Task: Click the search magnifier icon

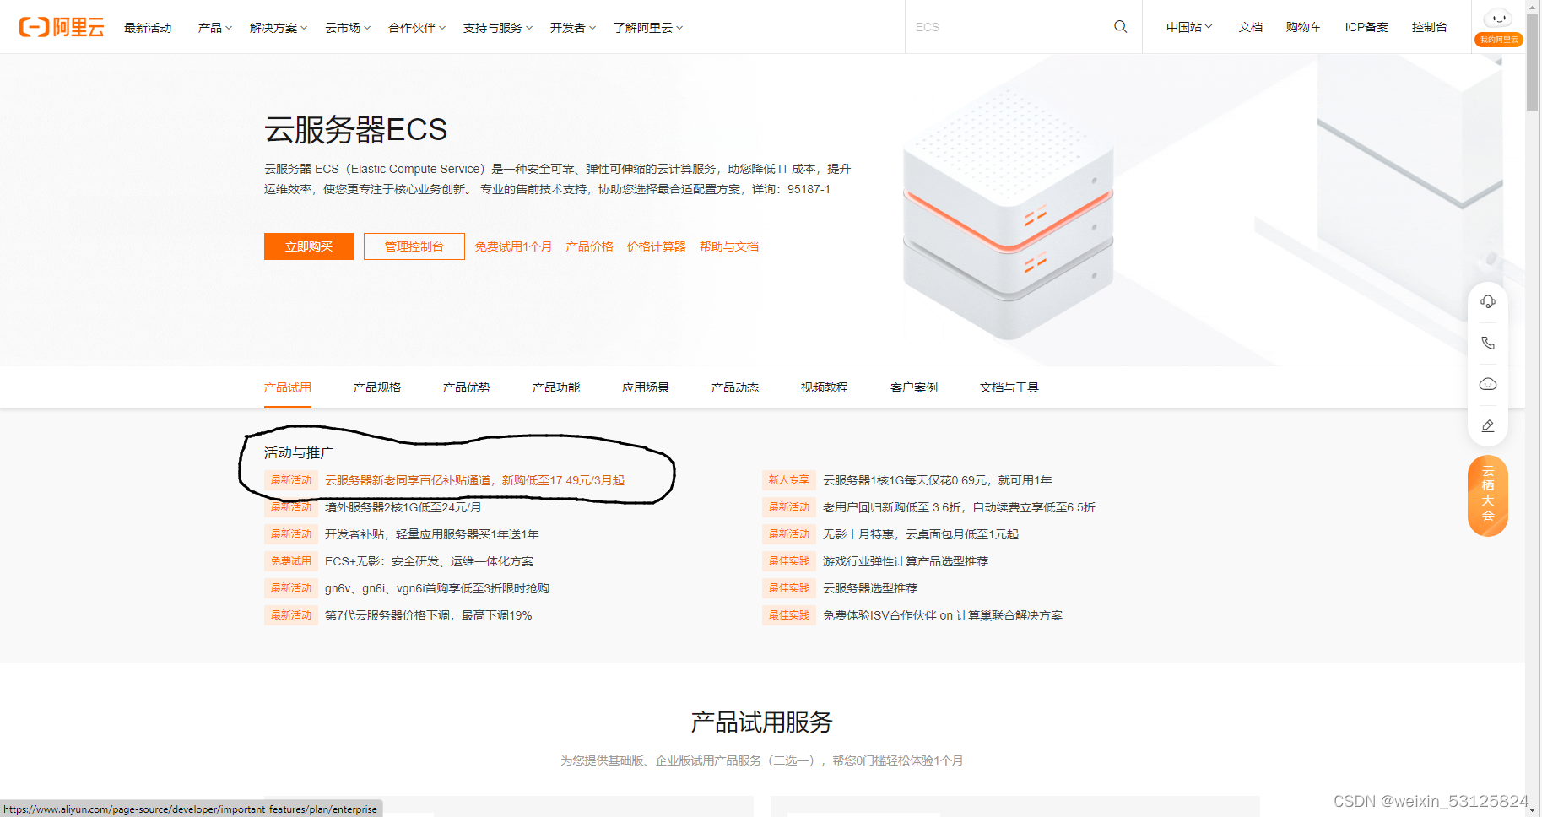Action: pyautogui.click(x=1121, y=27)
